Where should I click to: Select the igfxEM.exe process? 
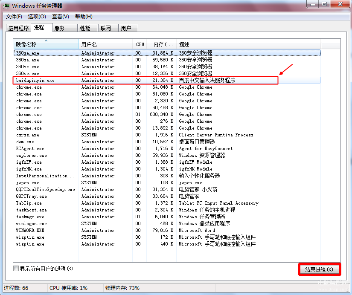[167, 162]
